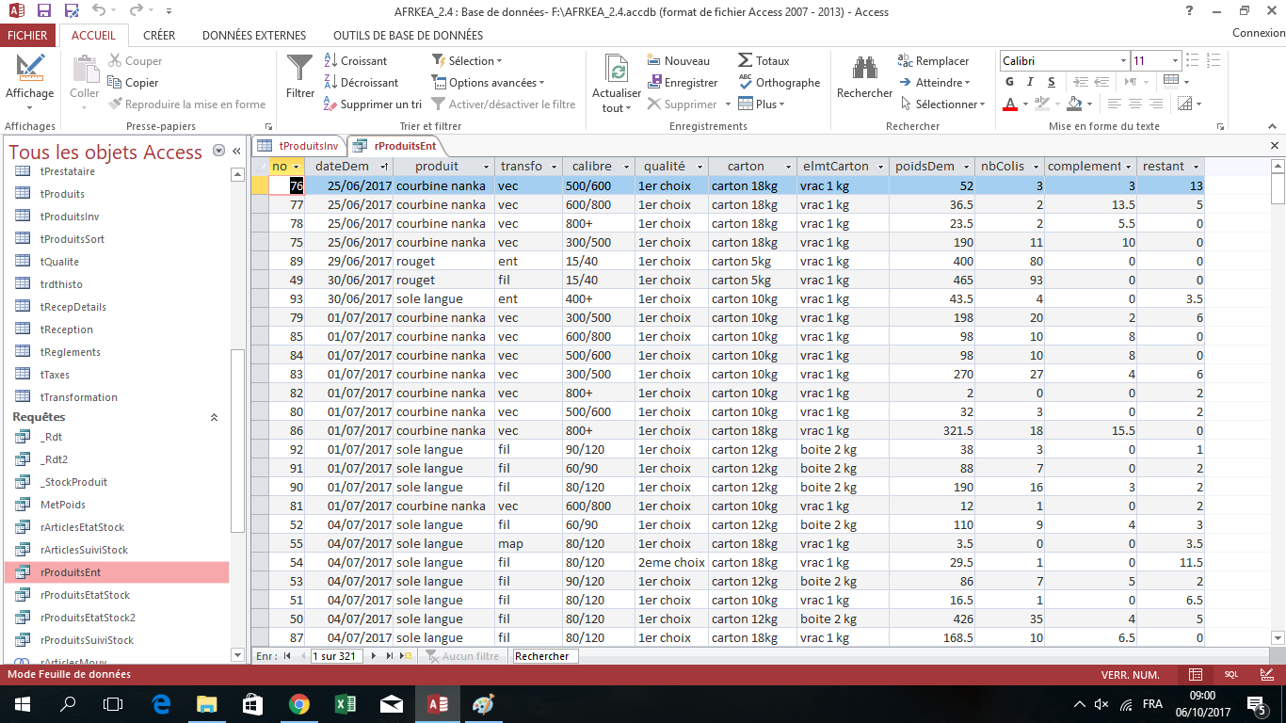Open the Calibri font dropdown
The width and height of the screenshot is (1286, 723).
(1123, 61)
